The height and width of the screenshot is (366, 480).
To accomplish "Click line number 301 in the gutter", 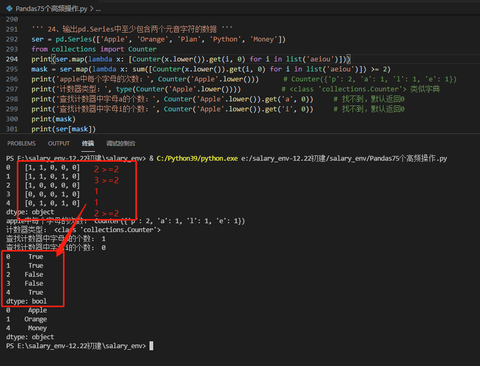I will click(x=12, y=129).
